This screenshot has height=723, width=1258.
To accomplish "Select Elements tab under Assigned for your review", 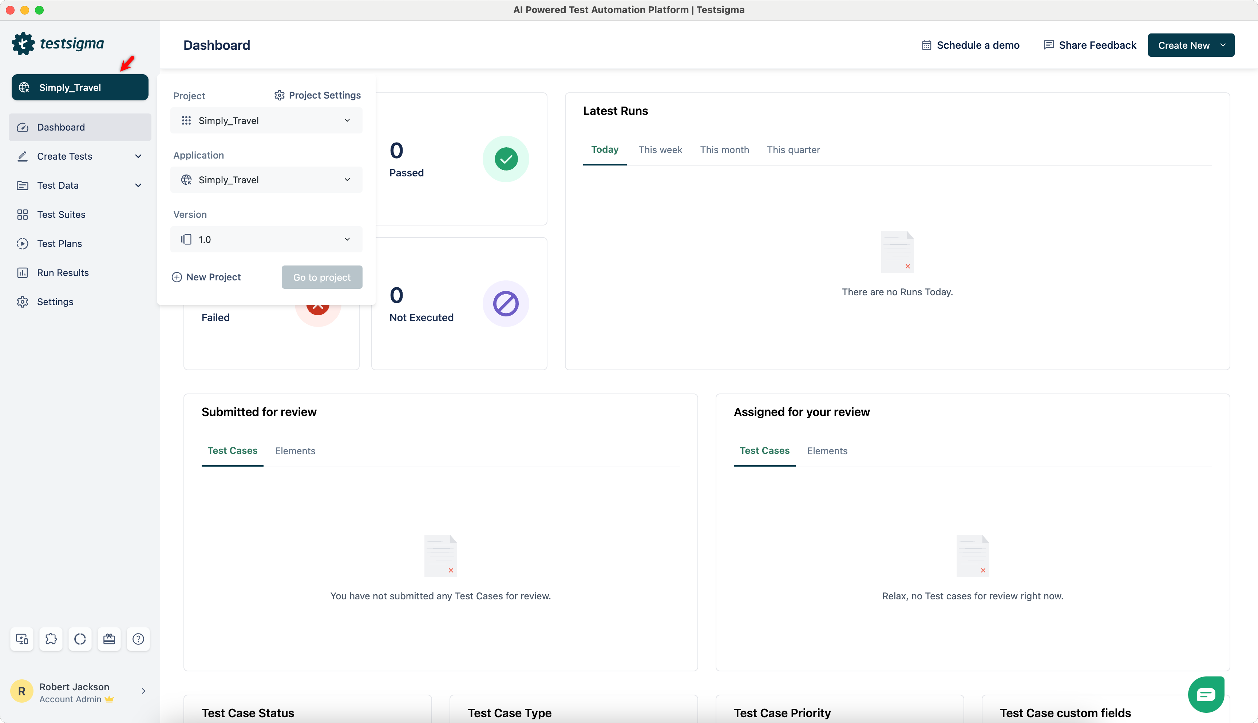I will click(827, 451).
